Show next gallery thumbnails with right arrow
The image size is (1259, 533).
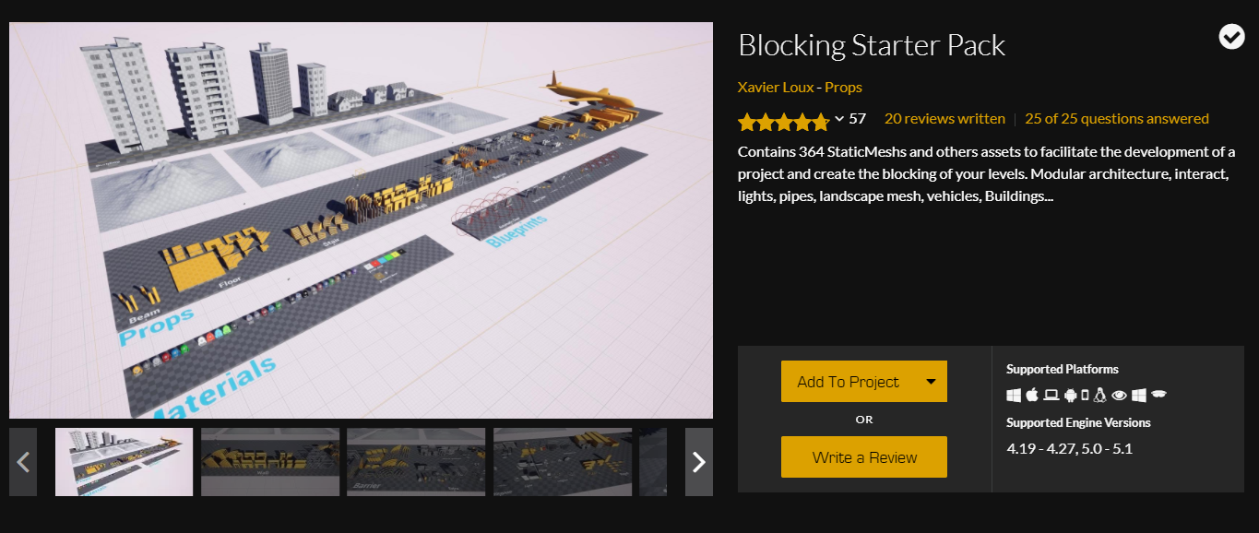pos(699,462)
